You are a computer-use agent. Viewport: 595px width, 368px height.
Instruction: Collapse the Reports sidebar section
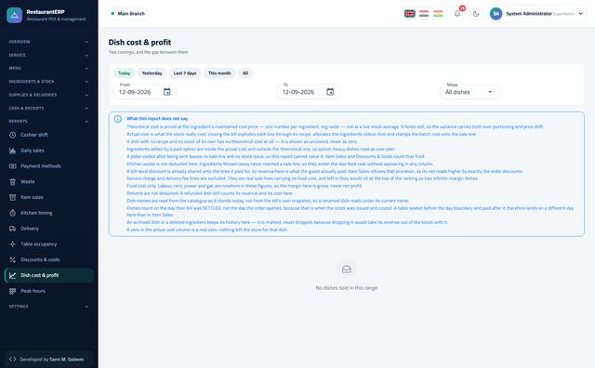coord(48,122)
